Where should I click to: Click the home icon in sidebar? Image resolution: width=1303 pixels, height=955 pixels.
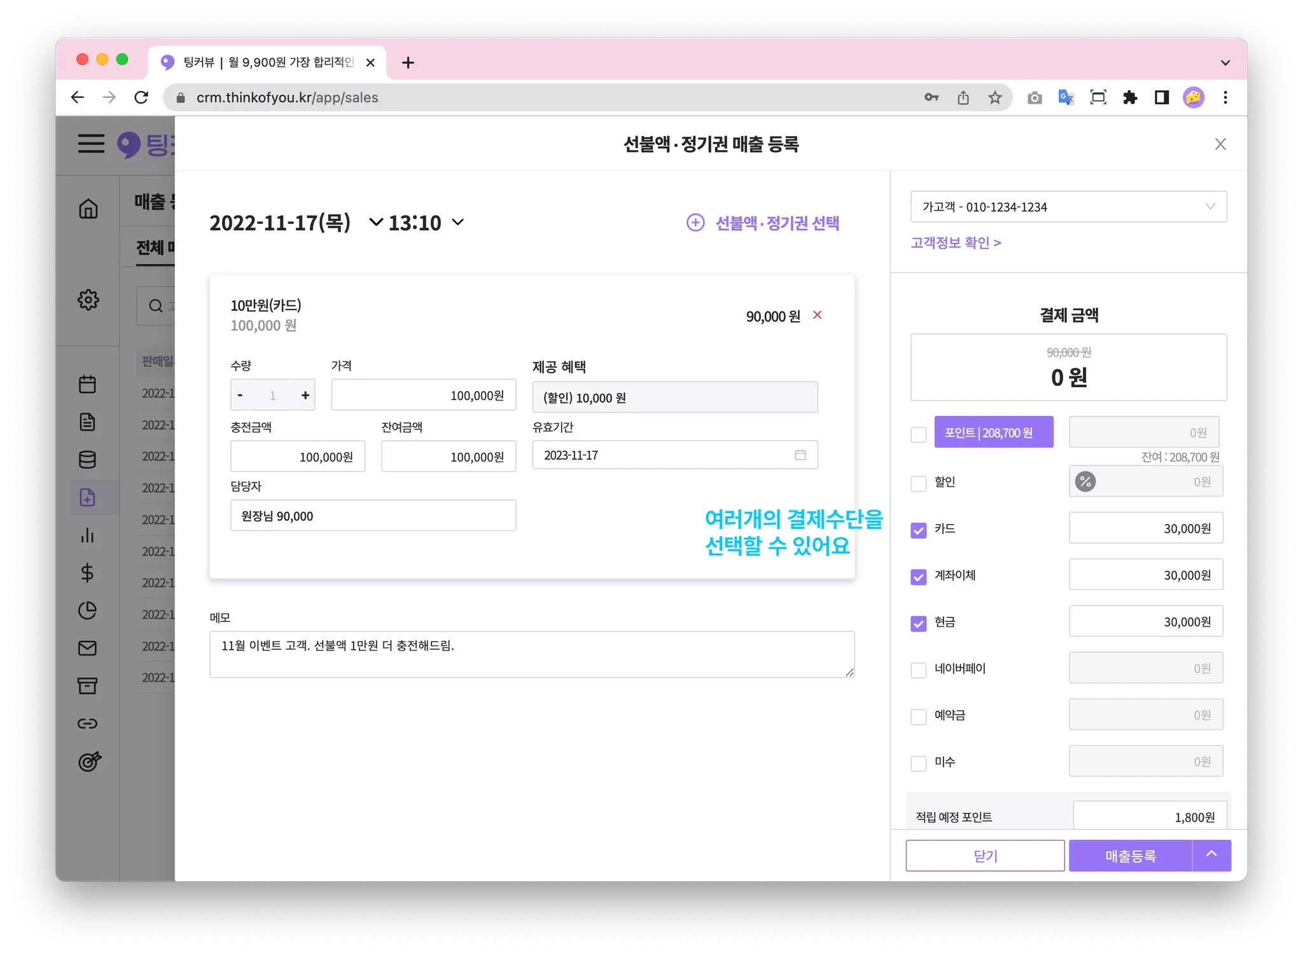click(88, 209)
